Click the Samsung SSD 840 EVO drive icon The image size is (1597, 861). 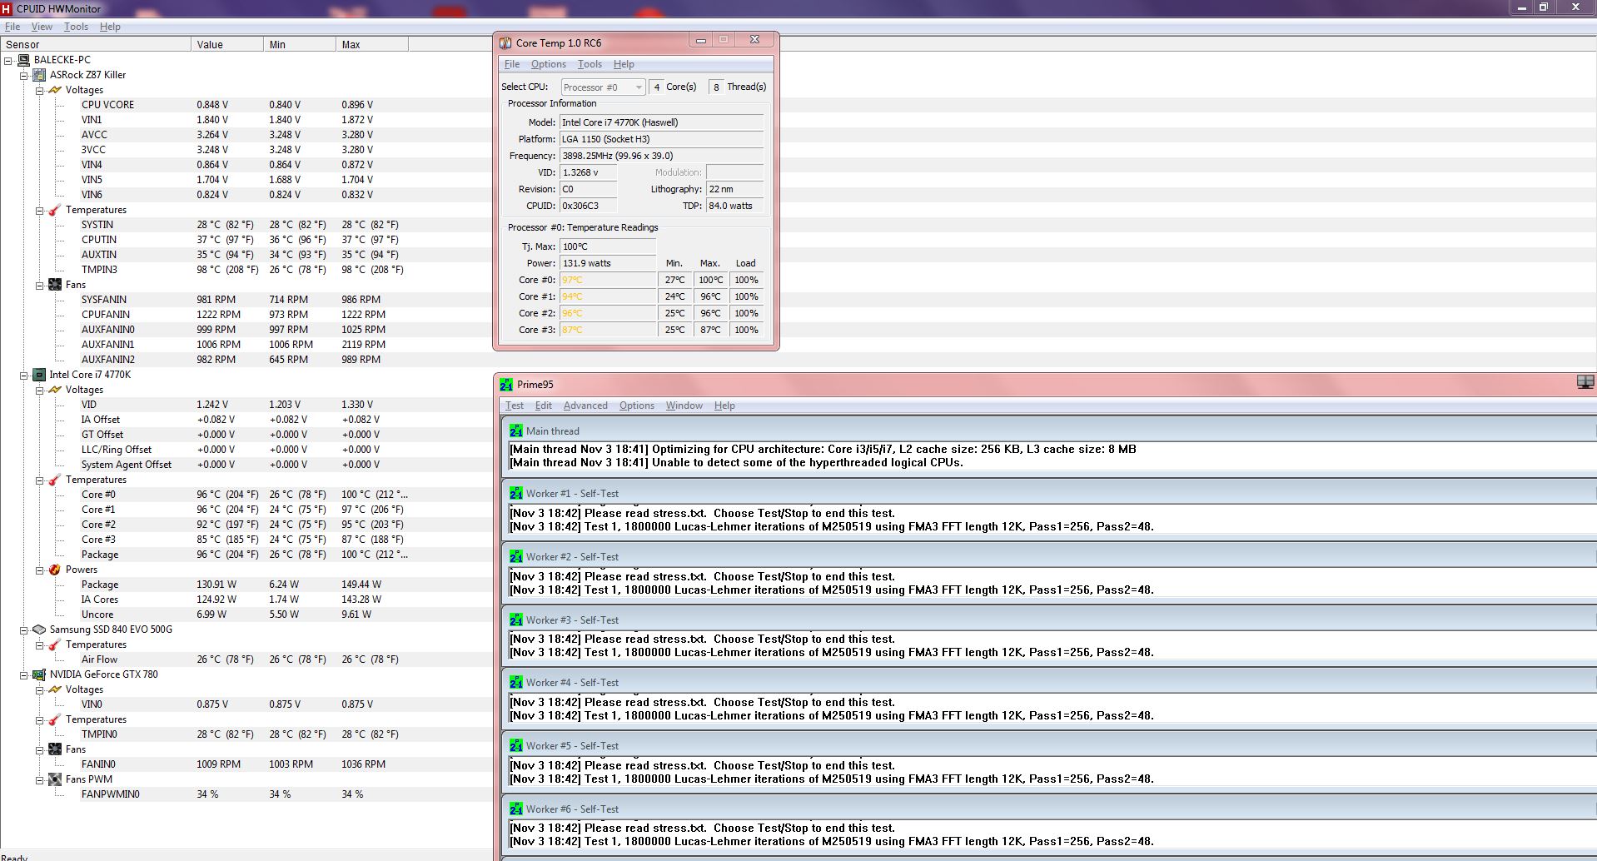[39, 630]
